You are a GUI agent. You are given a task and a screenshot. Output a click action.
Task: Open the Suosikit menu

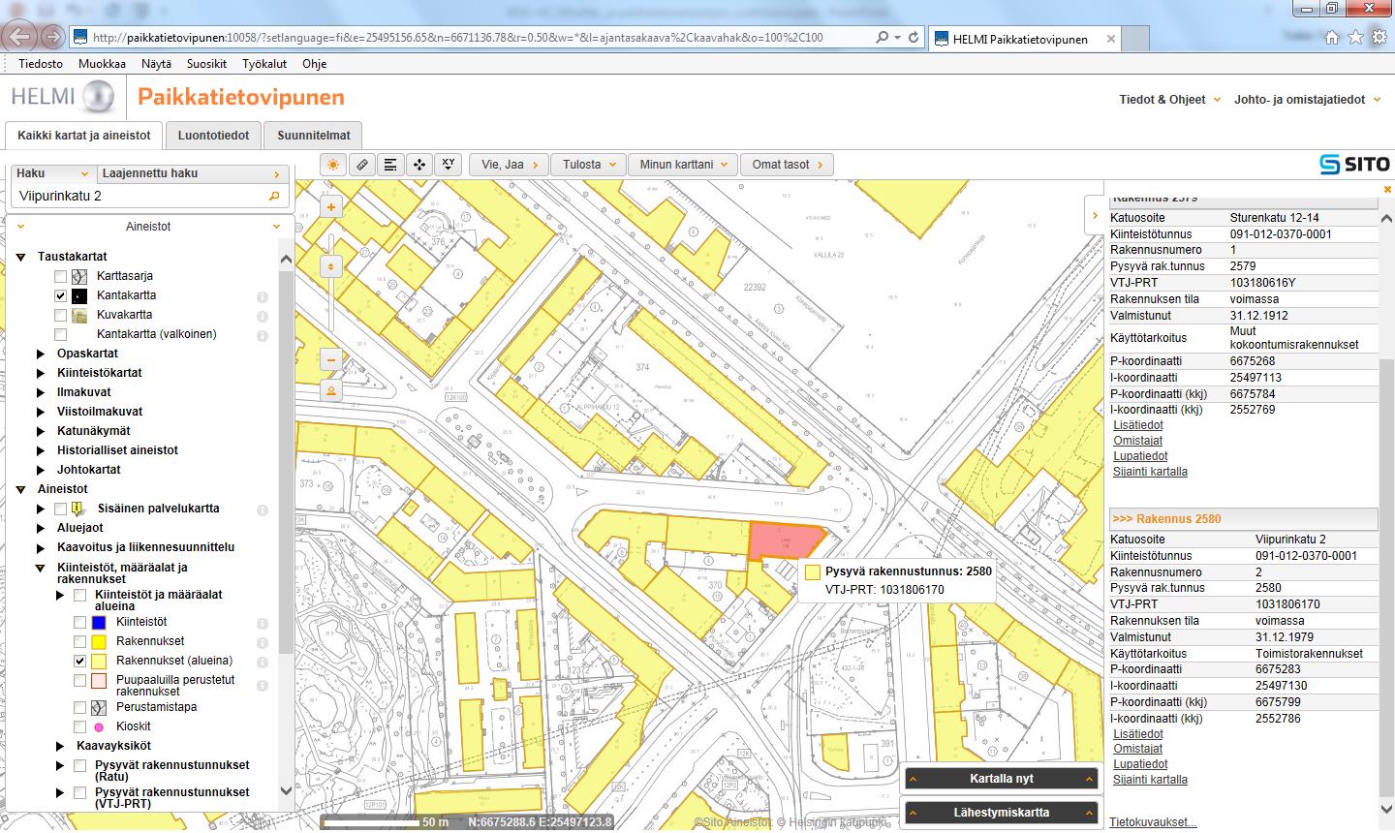(206, 64)
